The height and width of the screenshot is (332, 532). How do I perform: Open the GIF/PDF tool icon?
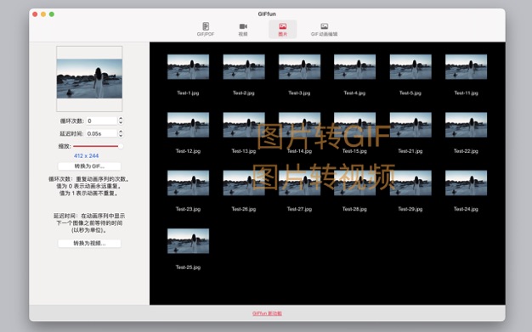pos(206,26)
